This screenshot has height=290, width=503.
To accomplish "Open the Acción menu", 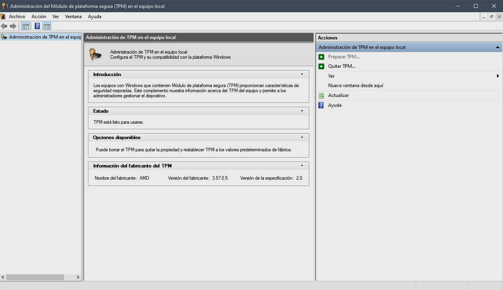I will point(39,17).
